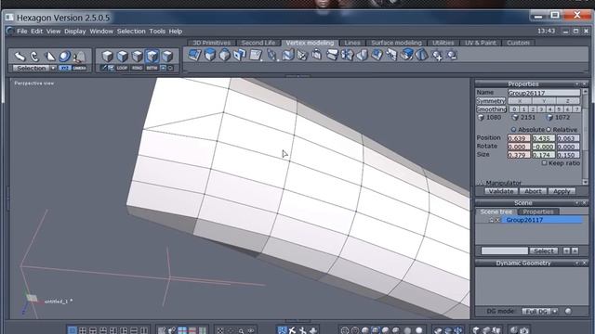
Task: Click the sphere-plus grow selection icon
Action: (437, 56)
